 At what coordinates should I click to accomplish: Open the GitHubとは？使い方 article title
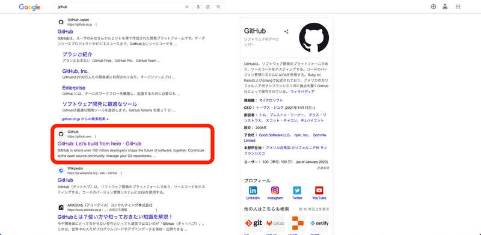[x=115, y=216]
